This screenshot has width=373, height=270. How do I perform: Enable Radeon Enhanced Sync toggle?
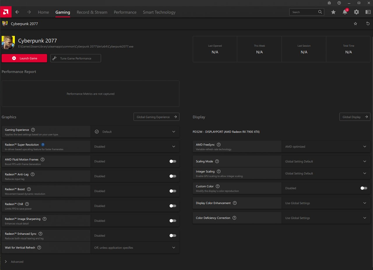(173, 236)
